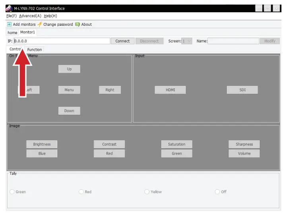287x215 pixels.
Task: Click the Modify button
Action: 270,41
